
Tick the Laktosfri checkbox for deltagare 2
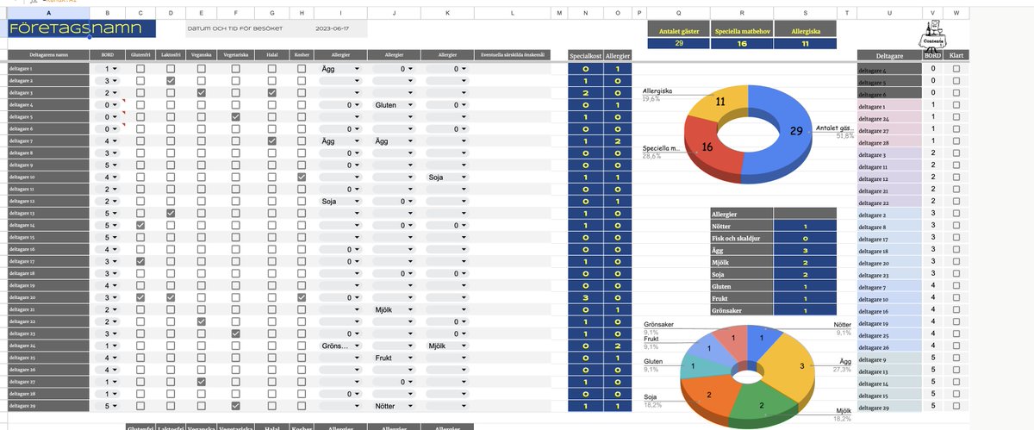[x=171, y=80]
